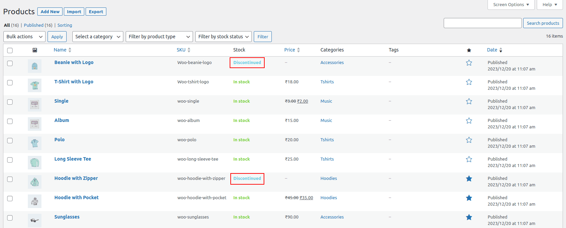Expand the Select a category dropdown
Image resolution: width=566 pixels, height=228 pixels.
click(x=98, y=37)
